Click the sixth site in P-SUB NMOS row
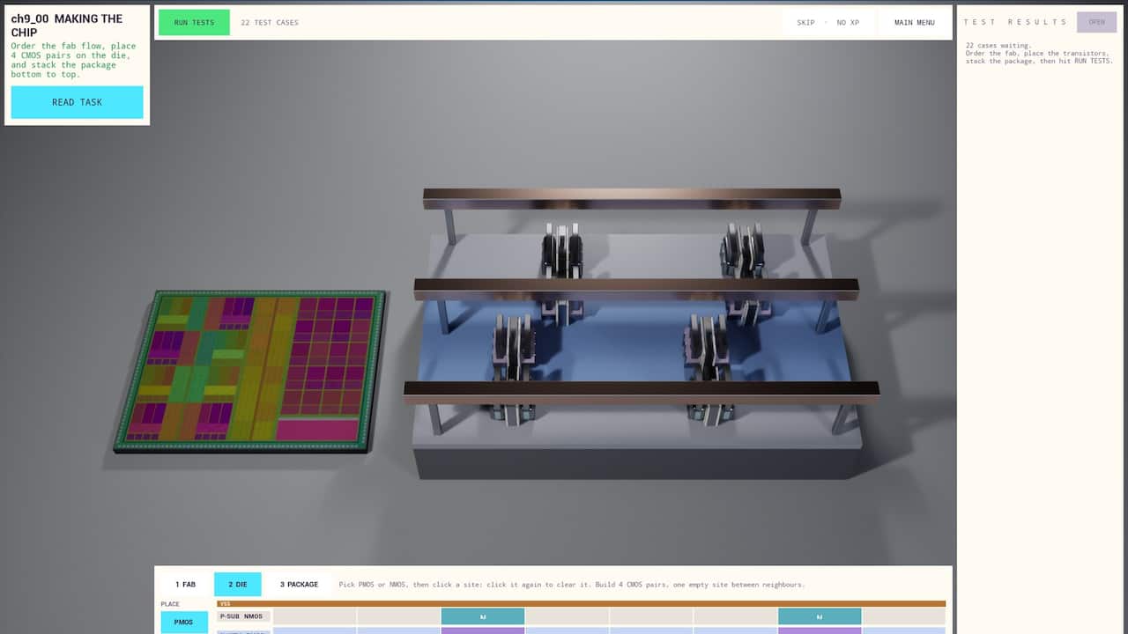Screen dimensions: 1128x634 pyautogui.click(x=735, y=616)
